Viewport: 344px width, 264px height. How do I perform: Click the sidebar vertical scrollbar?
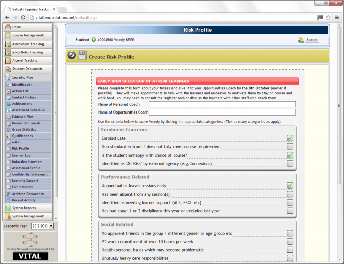tap(56, 112)
